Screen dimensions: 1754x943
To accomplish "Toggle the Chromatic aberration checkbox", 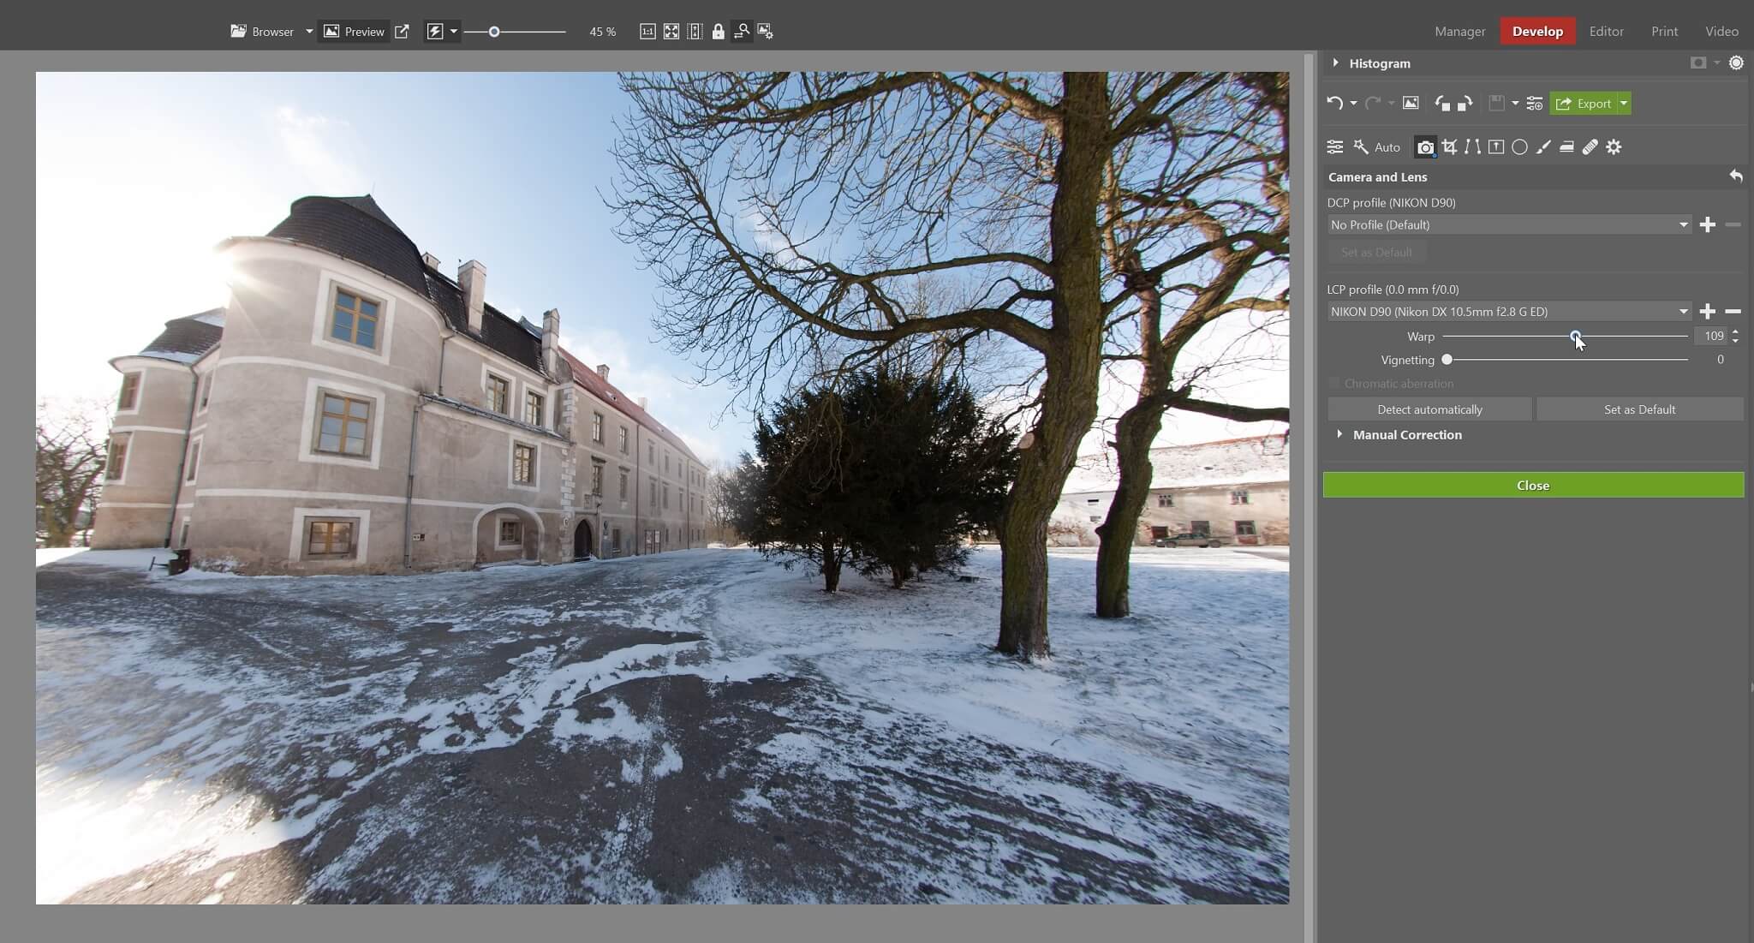I will (x=1334, y=383).
